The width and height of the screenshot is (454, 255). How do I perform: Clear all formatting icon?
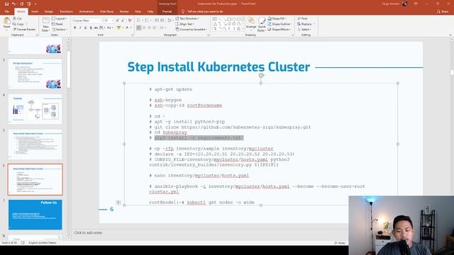(130, 21)
